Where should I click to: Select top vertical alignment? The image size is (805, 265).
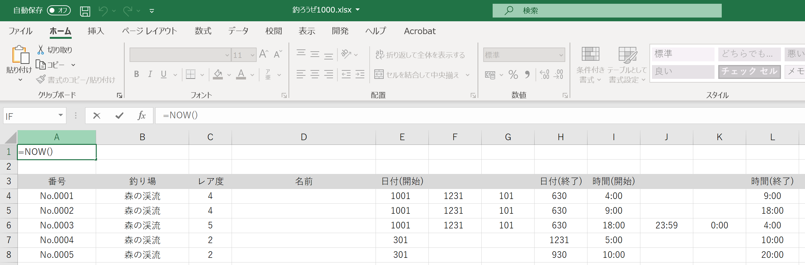(x=301, y=53)
